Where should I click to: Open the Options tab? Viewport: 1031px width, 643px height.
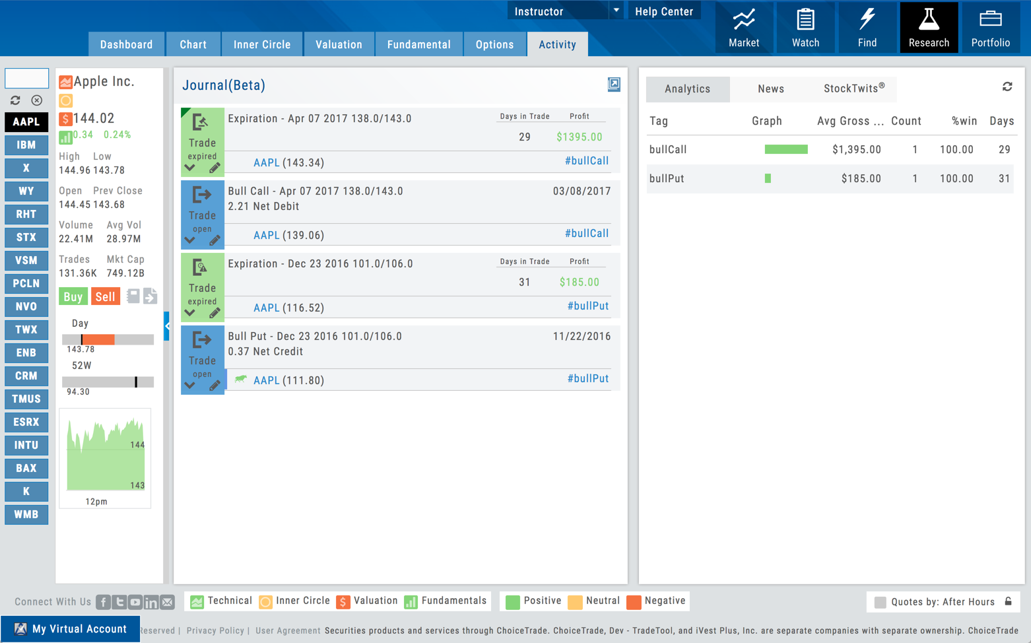point(494,44)
